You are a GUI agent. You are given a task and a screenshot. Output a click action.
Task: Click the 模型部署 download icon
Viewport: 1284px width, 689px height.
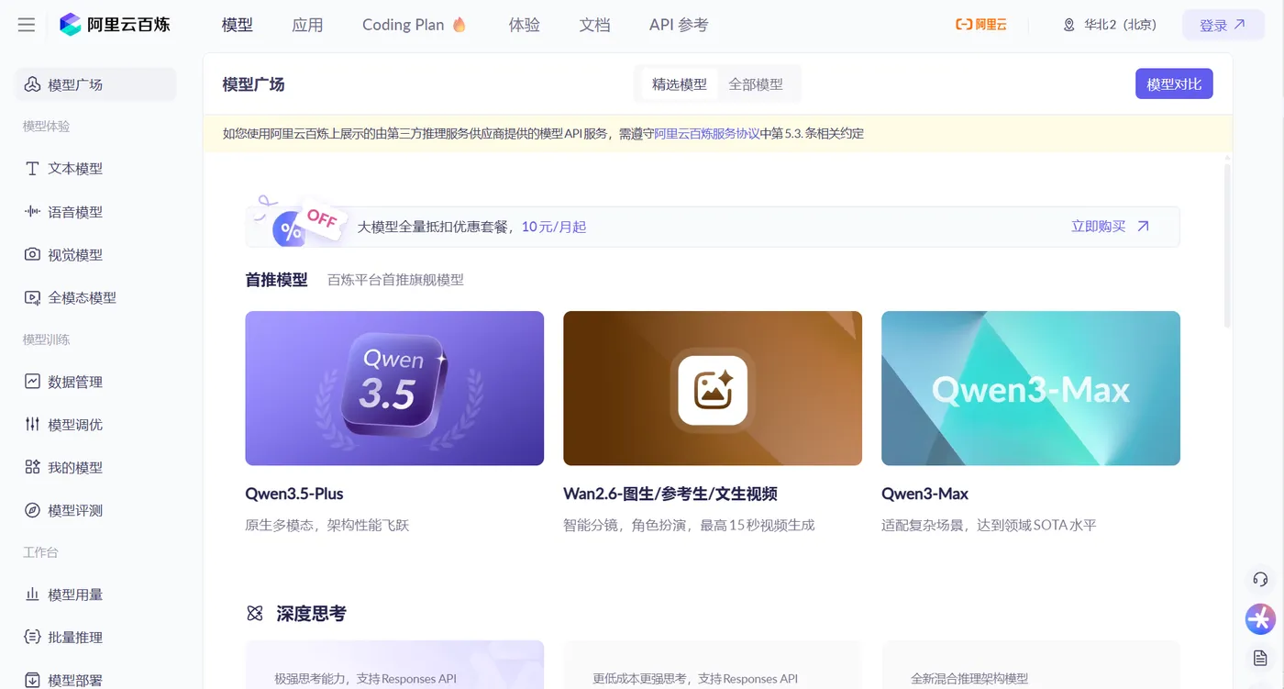pos(32,680)
